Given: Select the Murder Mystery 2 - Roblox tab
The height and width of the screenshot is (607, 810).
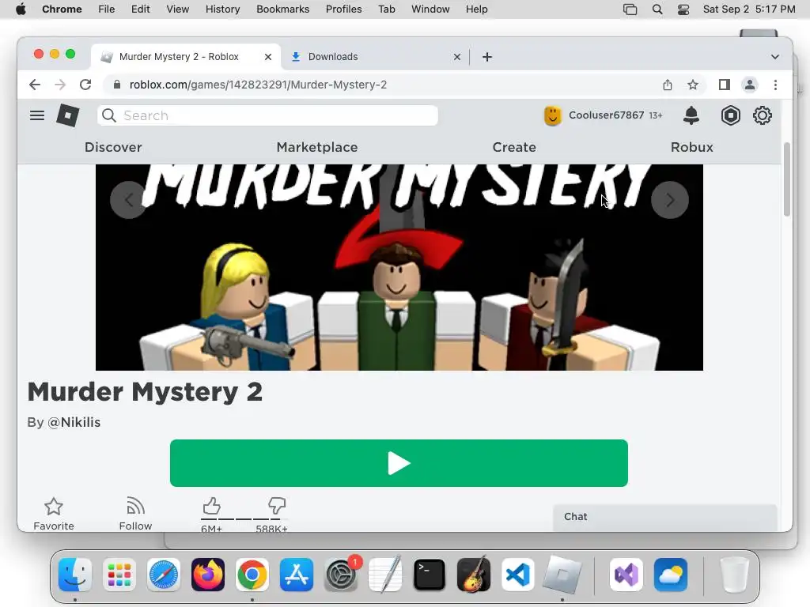Looking at the screenshot, I should pyautogui.click(x=186, y=57).
